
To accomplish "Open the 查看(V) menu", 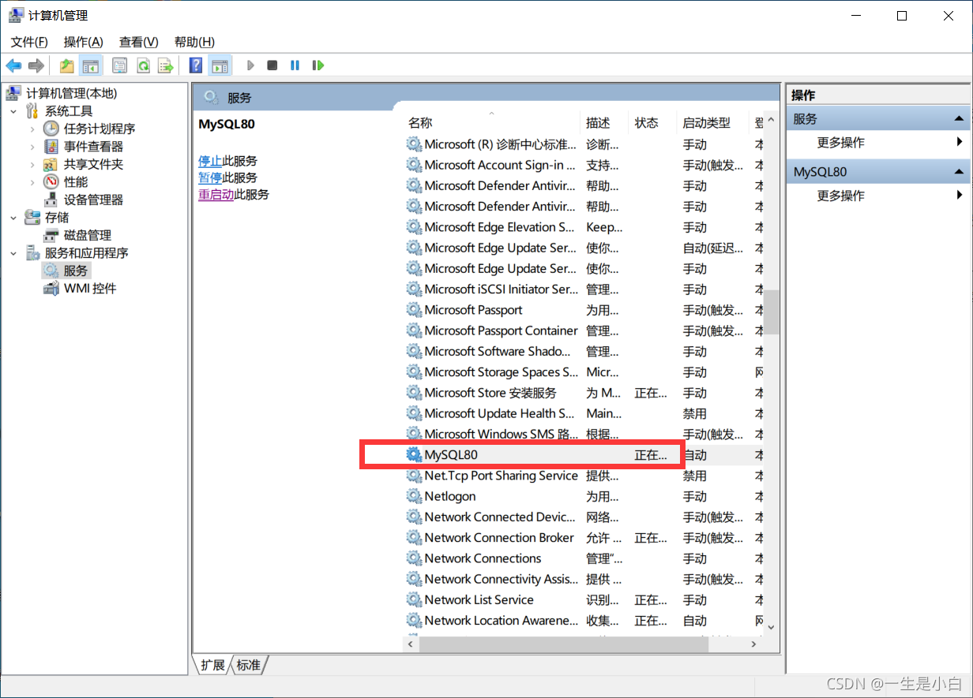I will click(x=139, y=42).
